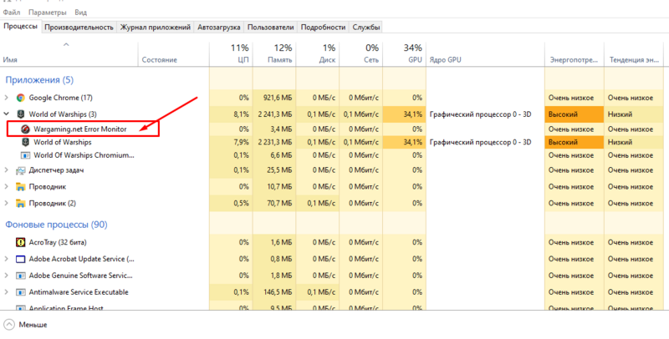Click the Диспетчер задач process icon
Image resolution: width=669 pixels, height=339 pixels.
click(20, 170)
